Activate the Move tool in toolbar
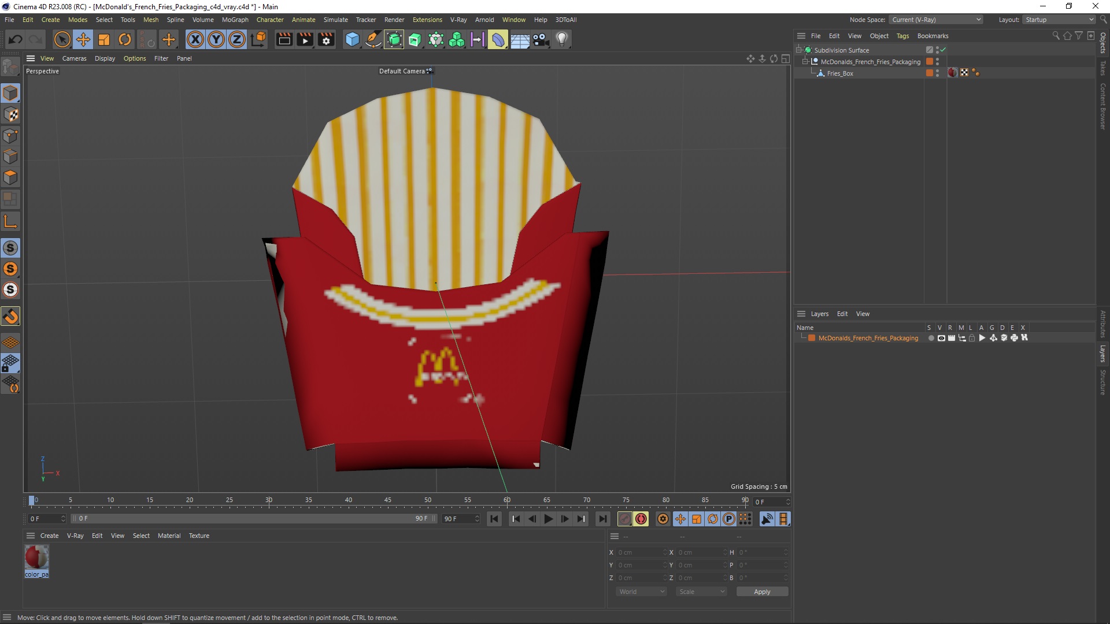Image resolution: width=1110 pixels, height=624 pixels. [83, 39]
